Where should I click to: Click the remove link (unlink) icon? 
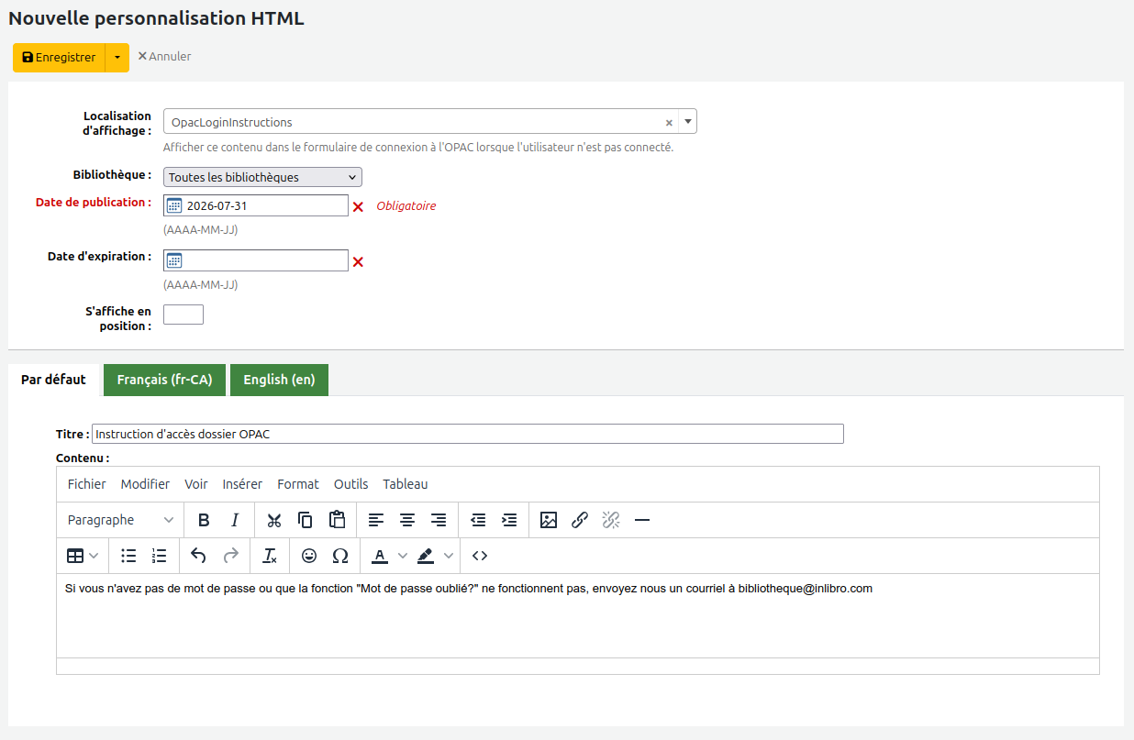pyautogui.click(x=611, y=520)
